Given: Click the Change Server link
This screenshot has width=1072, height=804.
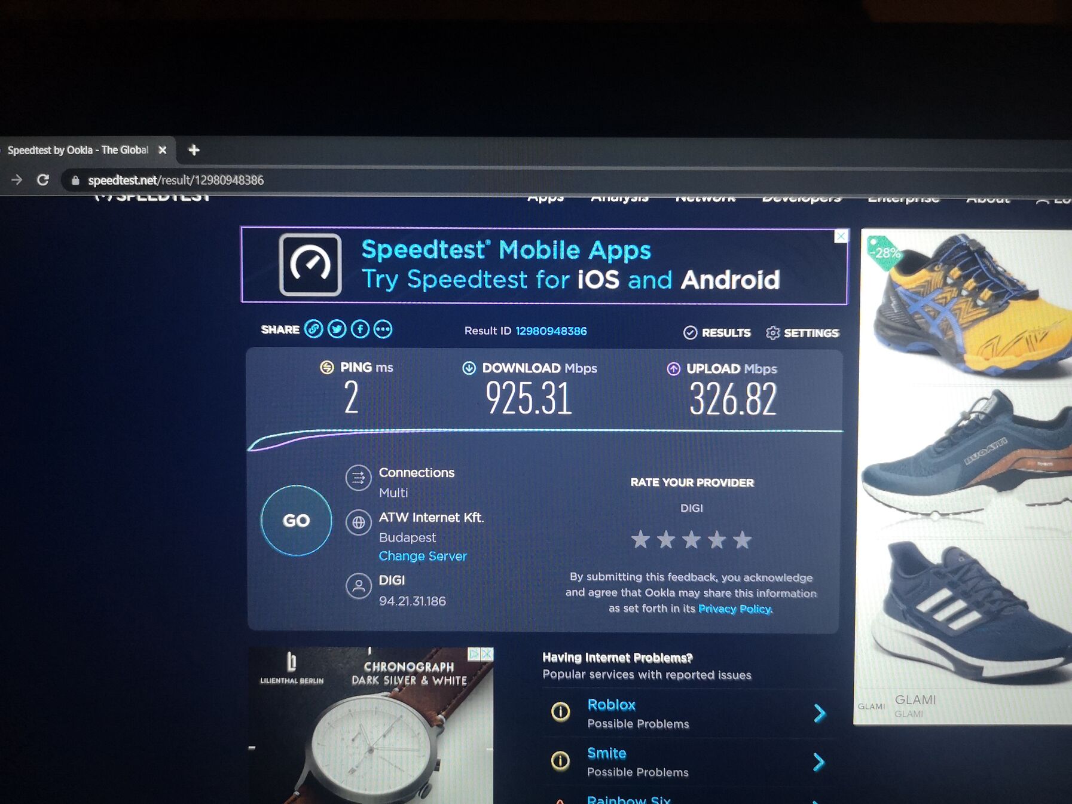Looking at the screenshot, I should (423, 556).
